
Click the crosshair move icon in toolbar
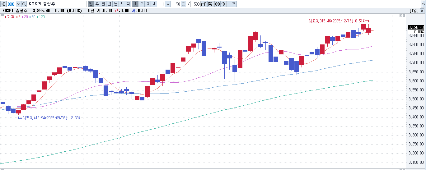pyautogui.click(x=223, y=4)
